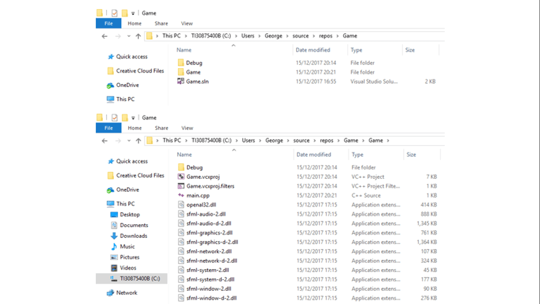Click the Game.vcxproj.filters file icon
This screenshot has height=304, width=540.
click(x=181, y=186)
